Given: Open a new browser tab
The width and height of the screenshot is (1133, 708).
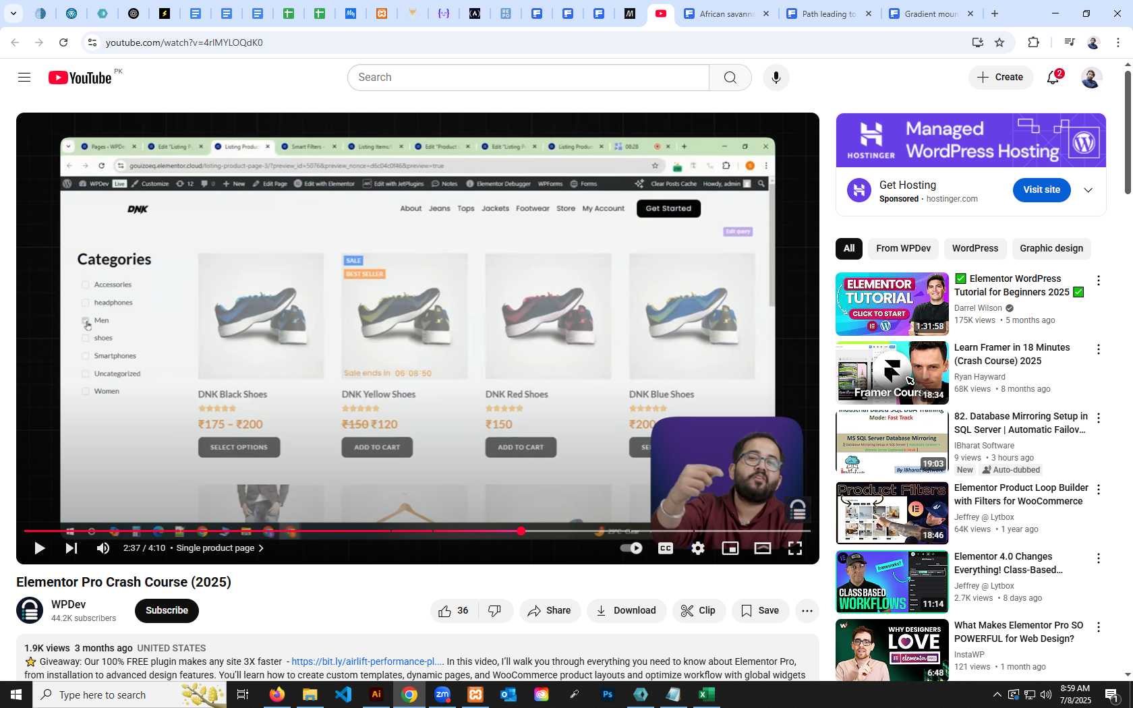Looking at the screenshot, I should 995,13.
